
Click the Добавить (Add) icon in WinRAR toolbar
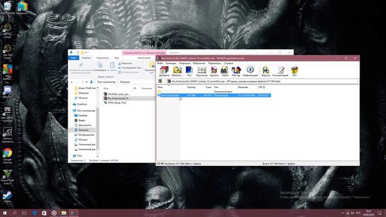tap(164, 71)
